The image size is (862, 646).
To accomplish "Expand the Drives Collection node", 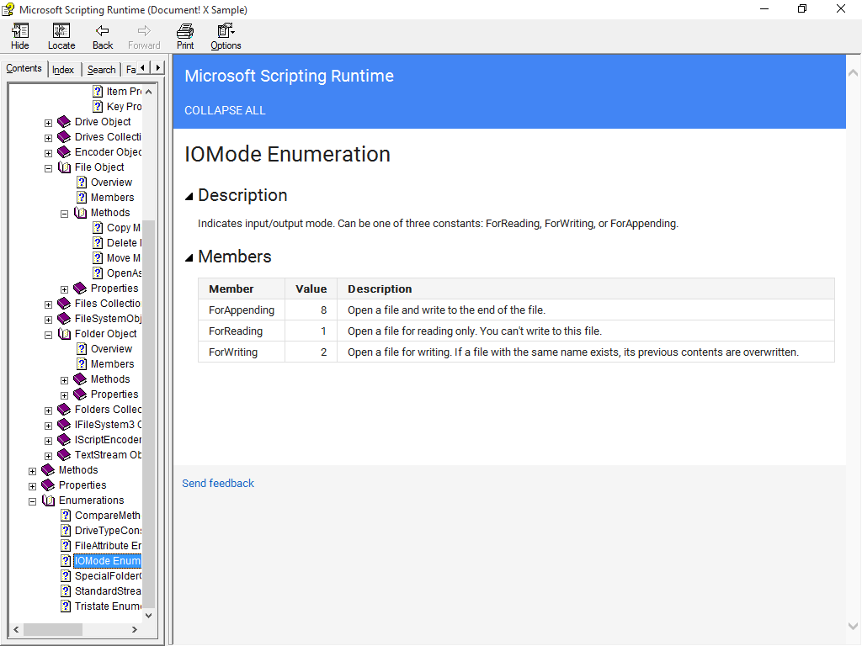I will 48,138.
